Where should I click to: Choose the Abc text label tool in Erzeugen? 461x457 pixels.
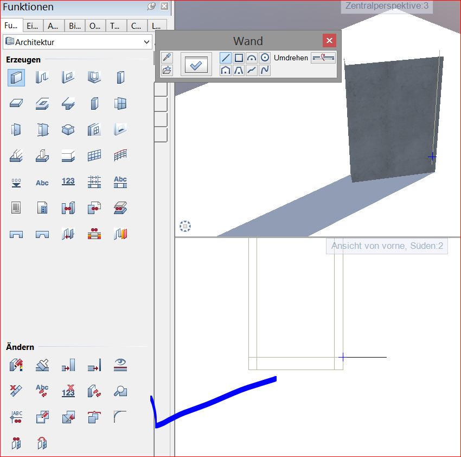tap(42, 183)
